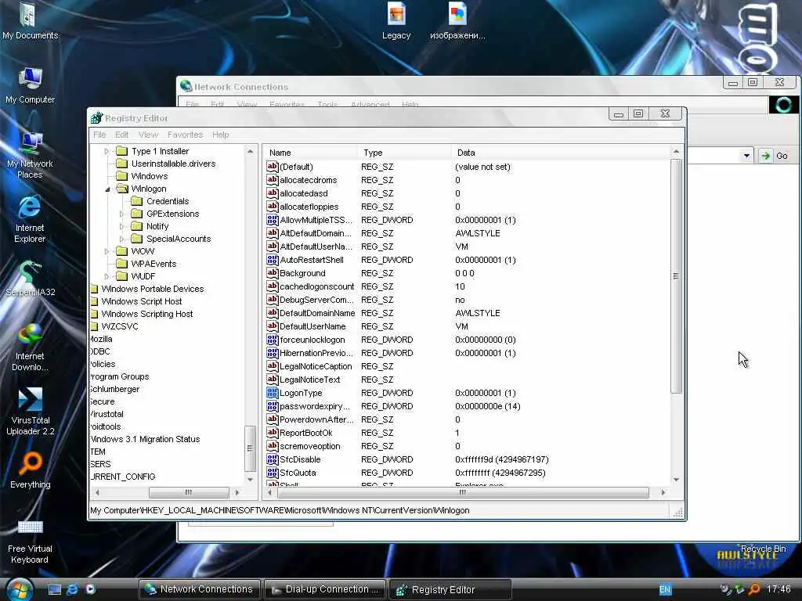
Task: Click the values pane scroll-down arrow
Action: tap(676, 480)
